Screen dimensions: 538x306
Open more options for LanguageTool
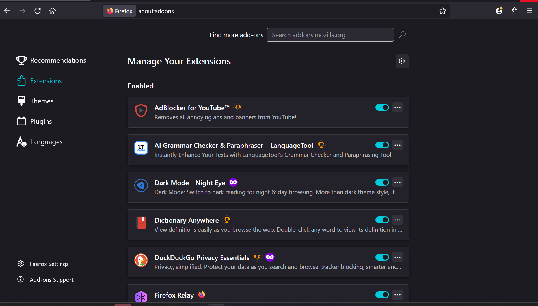(397, 145)
